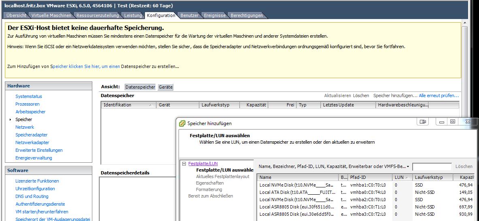The image size is (479, 221).
Task: Open Prozessoren hardware section
Action: click(28, 104)
